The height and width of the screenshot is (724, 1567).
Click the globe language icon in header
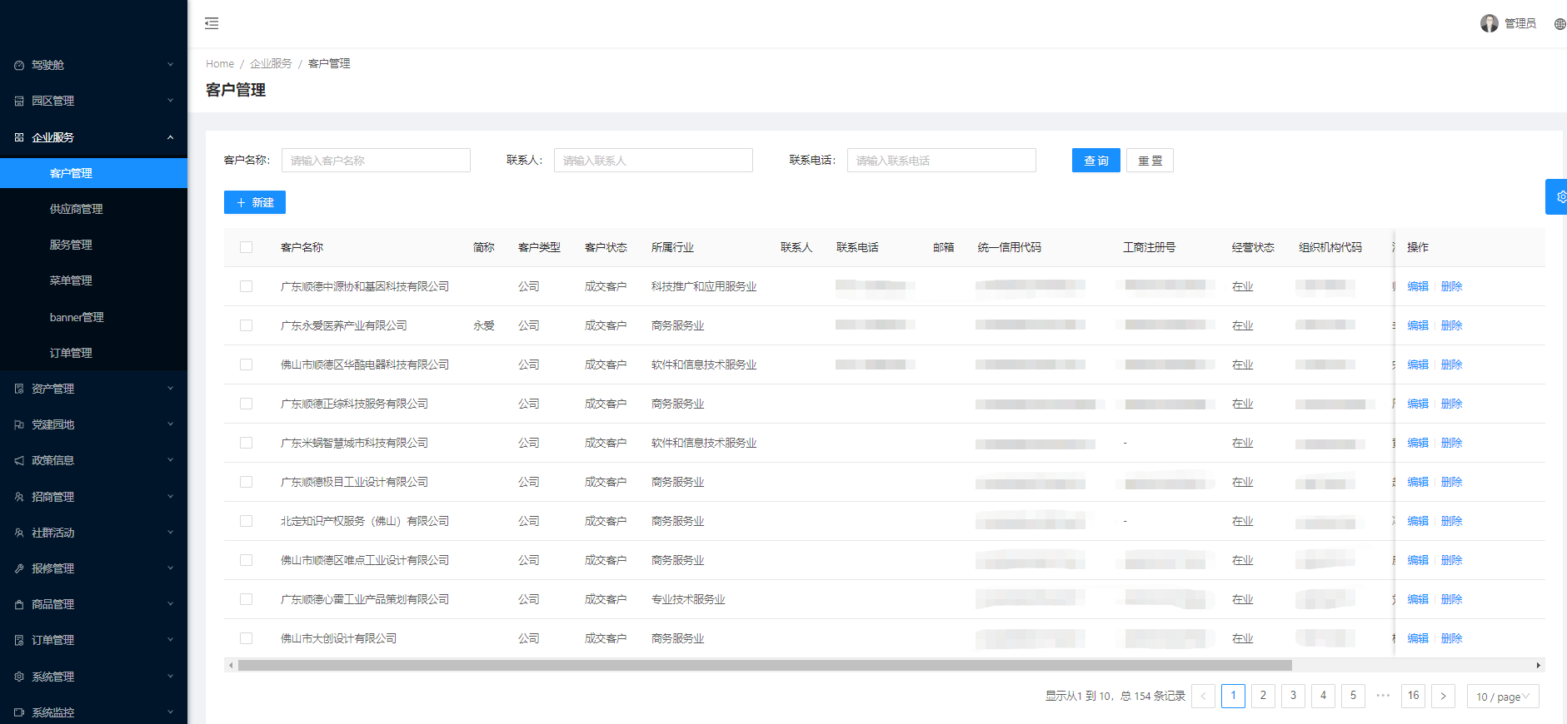[x=1560, y=24]
